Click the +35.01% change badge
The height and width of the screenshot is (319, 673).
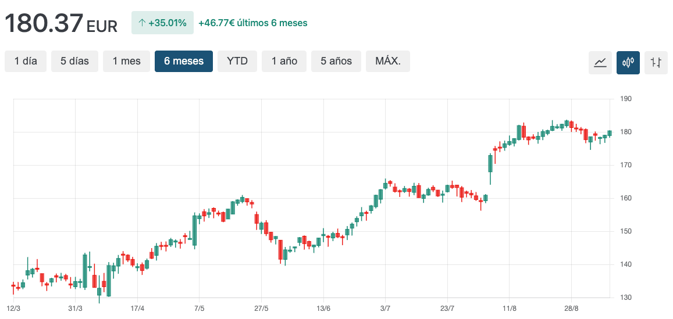coord(162,23)
